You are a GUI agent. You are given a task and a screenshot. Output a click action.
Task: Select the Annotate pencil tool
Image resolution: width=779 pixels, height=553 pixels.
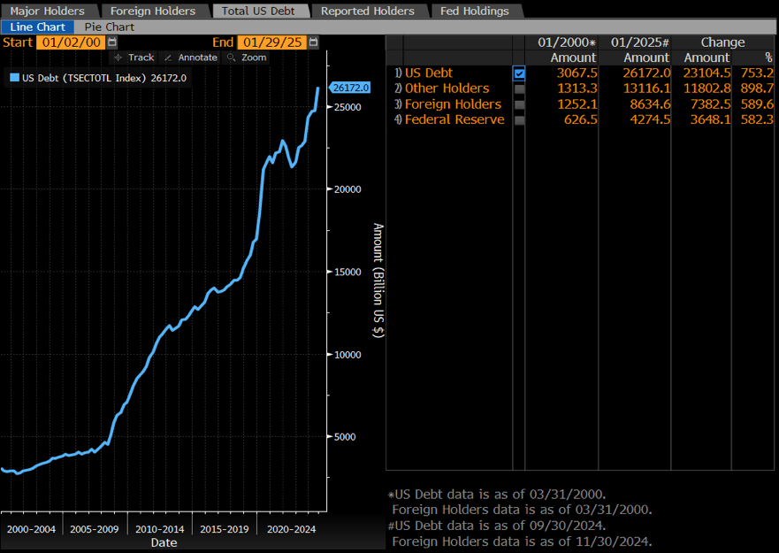(x=190, y=58)
